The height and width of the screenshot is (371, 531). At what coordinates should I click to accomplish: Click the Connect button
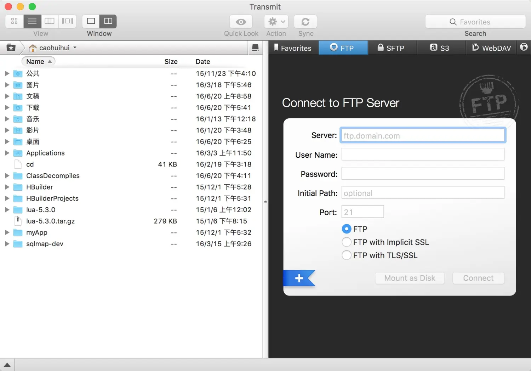coord(478,278)
